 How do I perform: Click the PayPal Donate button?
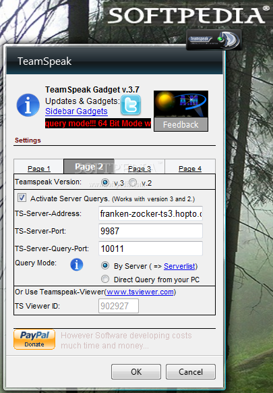(x=34, y=340)
